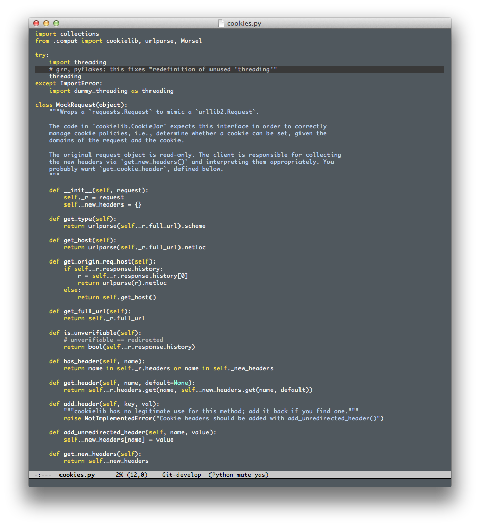480x527 pixels.
Task: Click the yellow minimize window button
Action: click(46, 23)
